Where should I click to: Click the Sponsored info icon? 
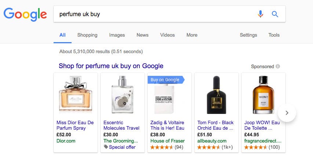[x=278, y=66]
